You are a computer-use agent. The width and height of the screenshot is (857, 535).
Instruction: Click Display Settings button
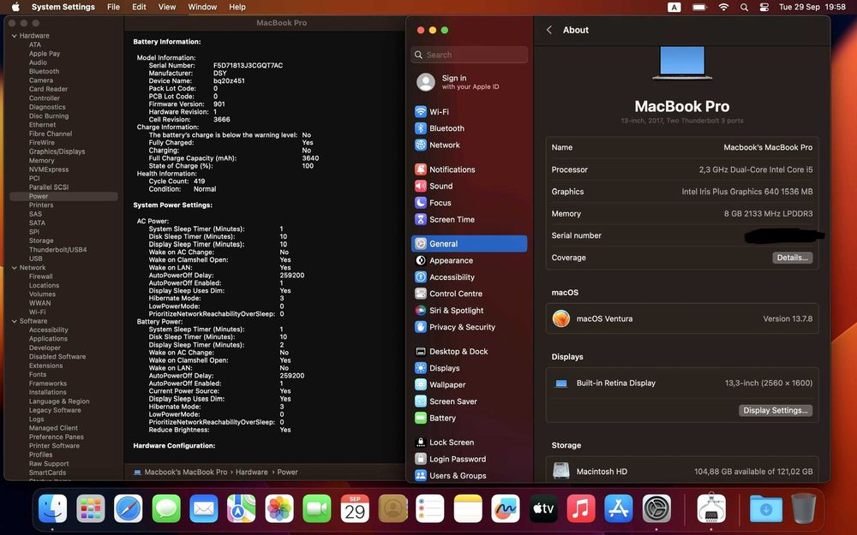point(775,411)
